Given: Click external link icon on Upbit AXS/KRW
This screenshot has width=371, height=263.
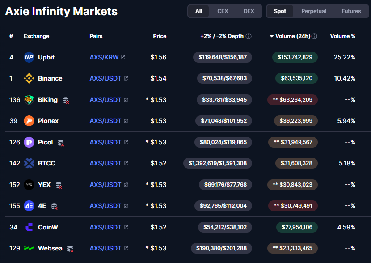Looking at the screenshot, I should pos(123,57).
